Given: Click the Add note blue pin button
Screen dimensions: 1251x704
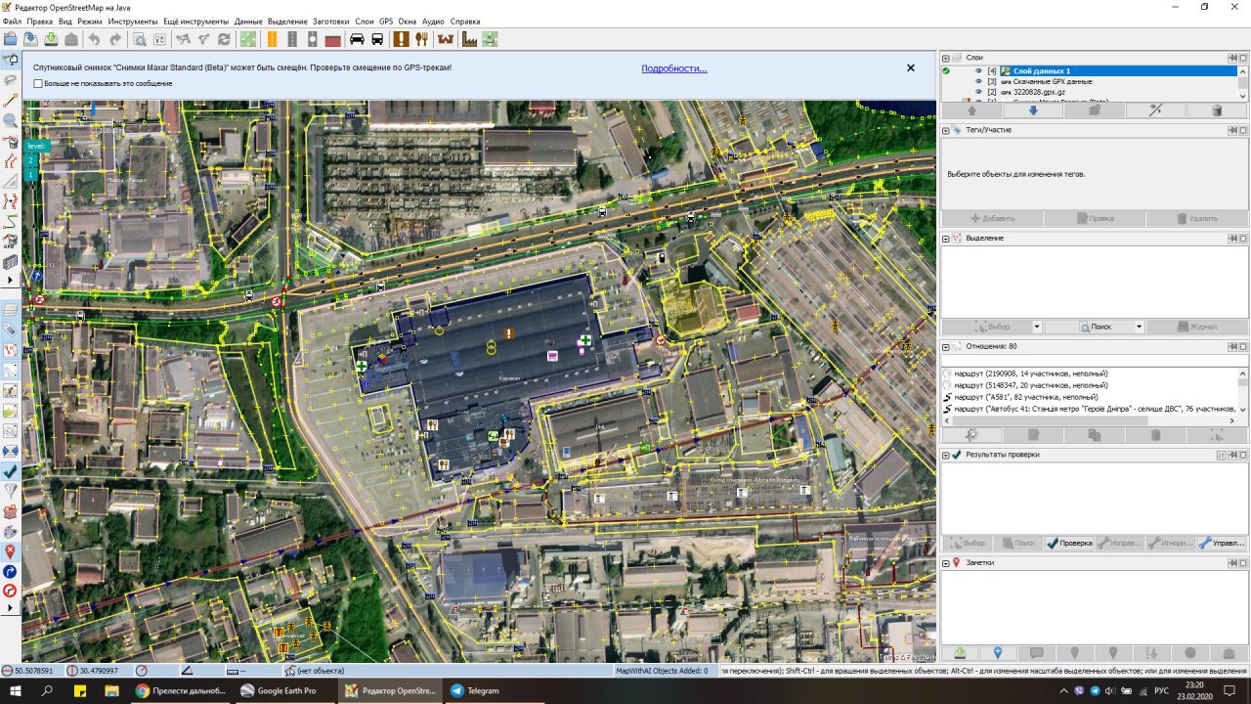Looking at the screenshot, I should point(998,653).
